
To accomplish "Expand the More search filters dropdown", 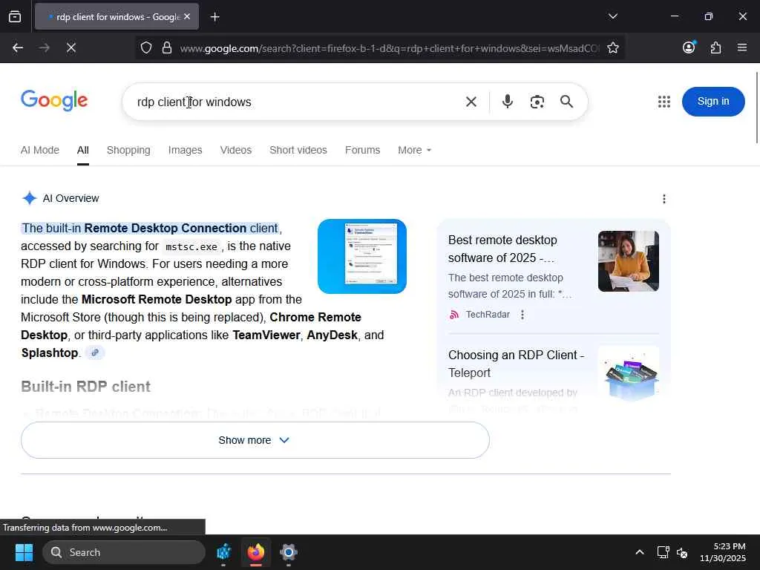I will point(414,150).
